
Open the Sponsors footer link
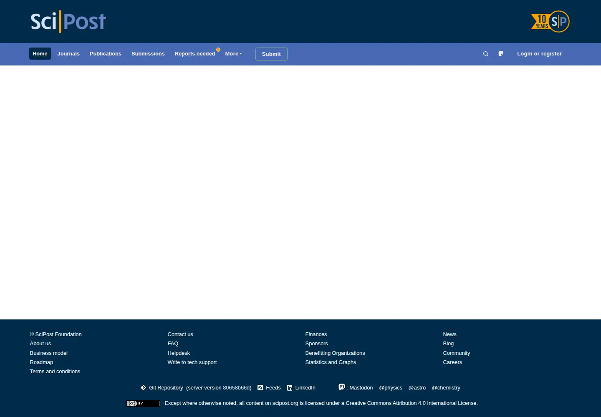click(316, 344)
